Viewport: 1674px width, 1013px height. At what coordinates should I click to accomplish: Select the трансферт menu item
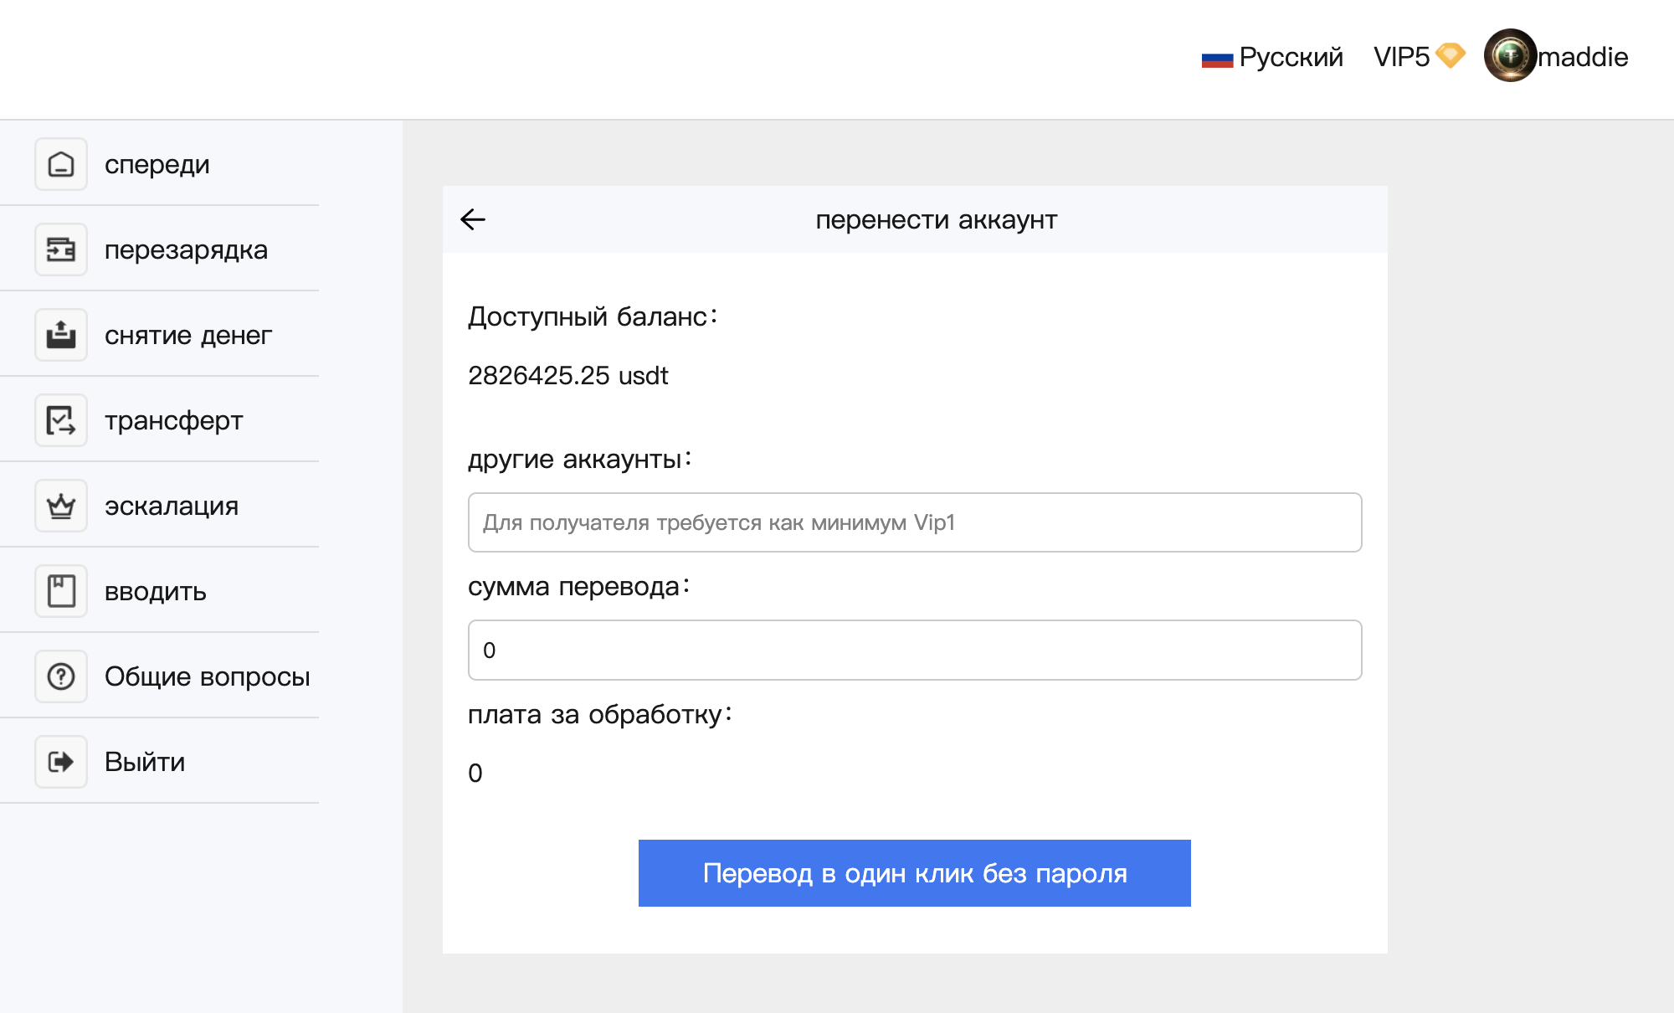click(160, 420)
